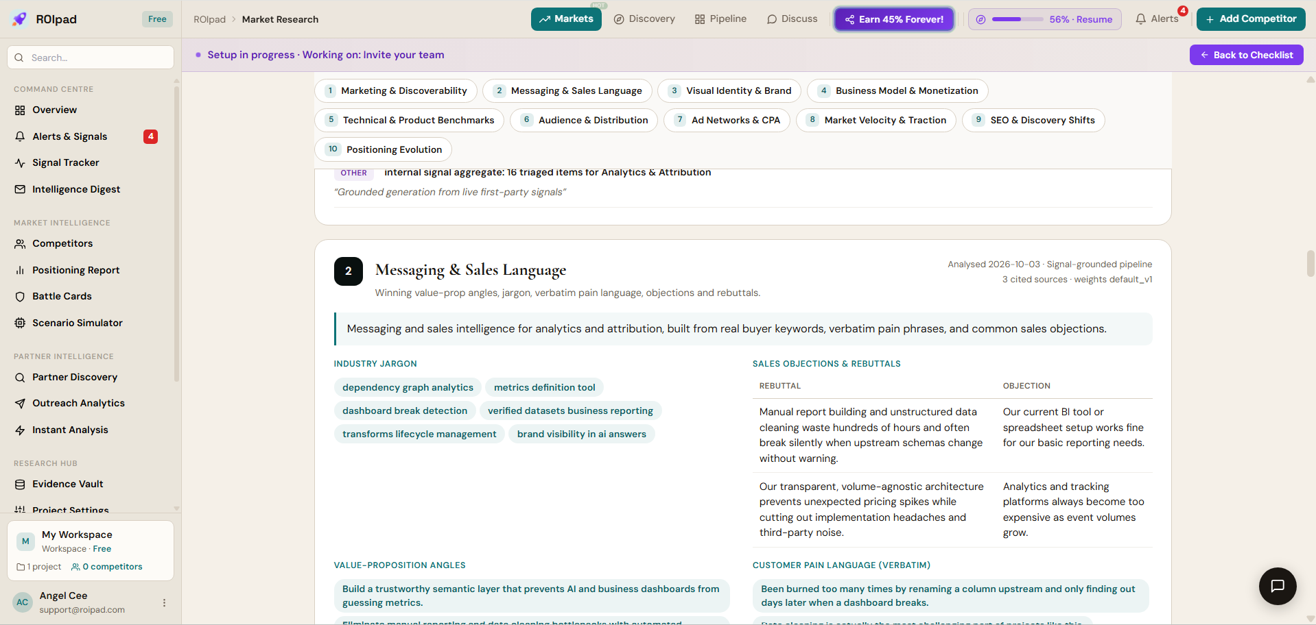Open Outreach Analytics paper-plane icon

[x=20, y=404]
